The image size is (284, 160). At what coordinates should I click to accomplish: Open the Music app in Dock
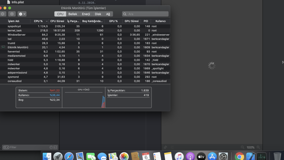point(179,156)
